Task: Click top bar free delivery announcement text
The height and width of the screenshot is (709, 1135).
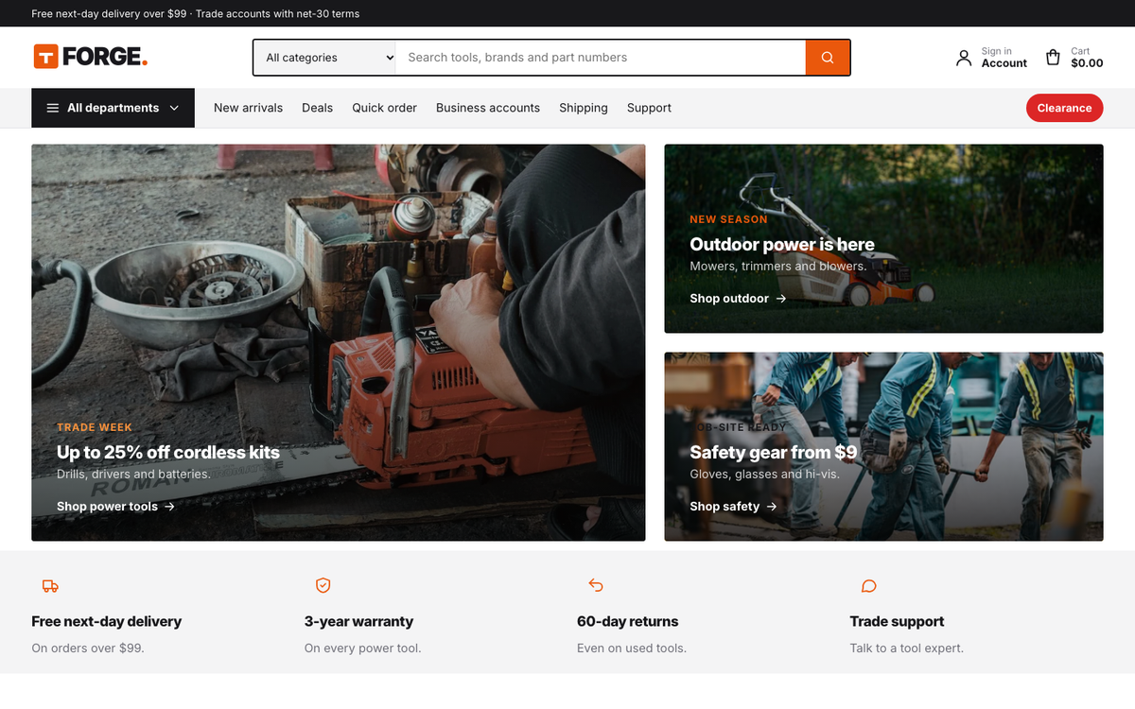Action: pos(195,14)
